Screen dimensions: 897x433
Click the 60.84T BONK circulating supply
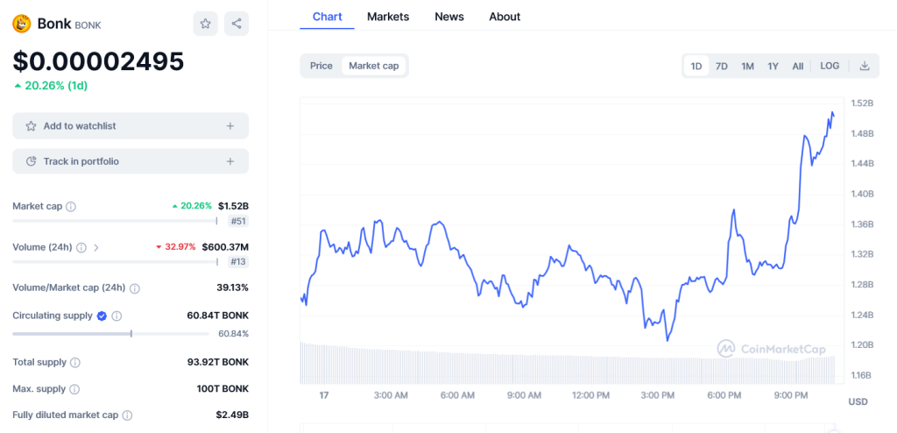point(218,316)
